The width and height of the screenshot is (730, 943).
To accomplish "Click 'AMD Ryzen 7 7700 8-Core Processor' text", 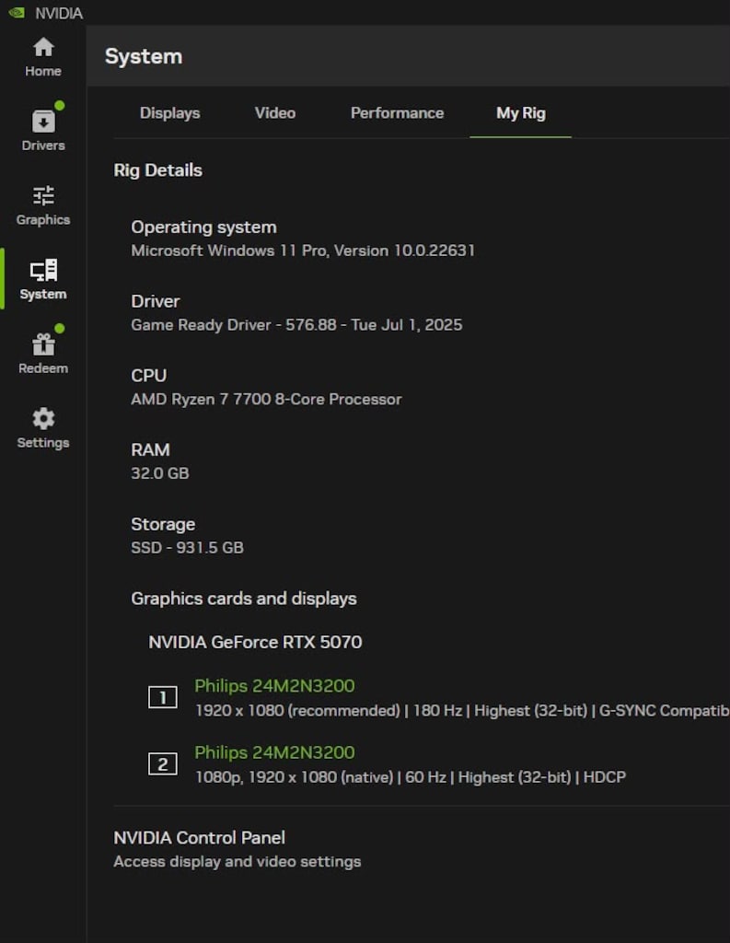I will [x=266, y=400].
